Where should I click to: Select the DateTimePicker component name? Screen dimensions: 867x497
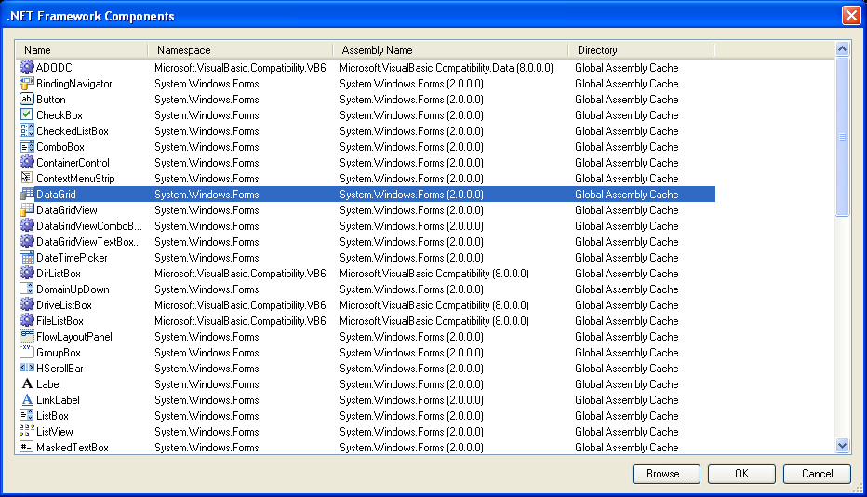pyautogui.click(x=72, y=258)
